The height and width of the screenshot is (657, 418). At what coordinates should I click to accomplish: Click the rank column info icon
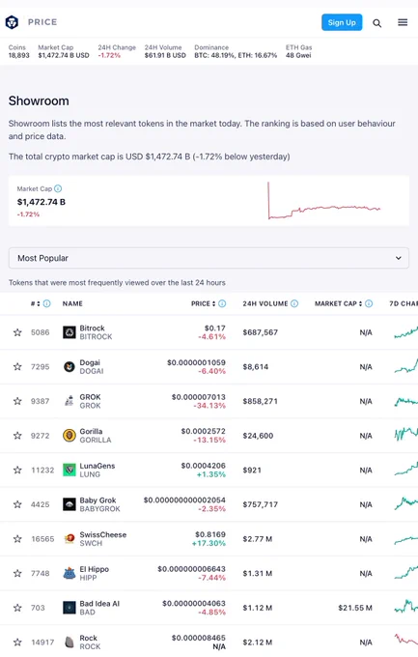(x=47, y=303)
